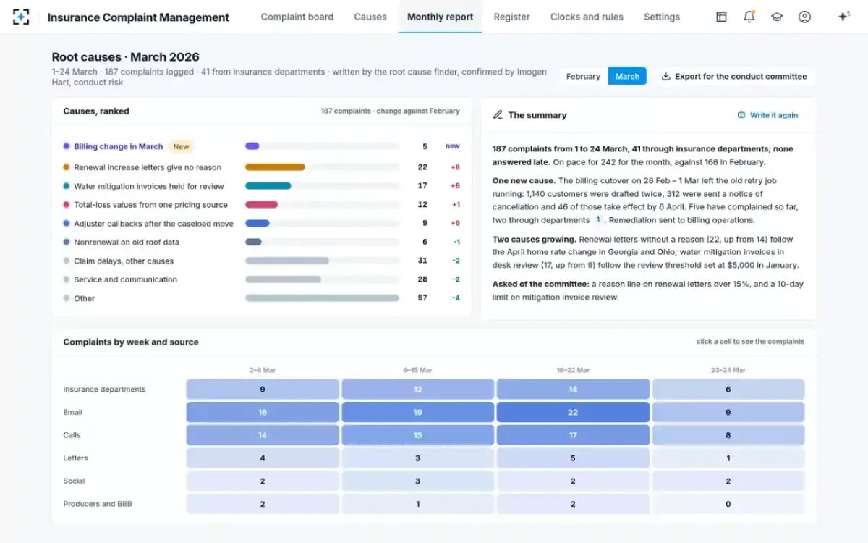This screenshot has width=868, height=543.
Task: Click the teal Water mitigation progress bar
Action: [x=268, y=186]
